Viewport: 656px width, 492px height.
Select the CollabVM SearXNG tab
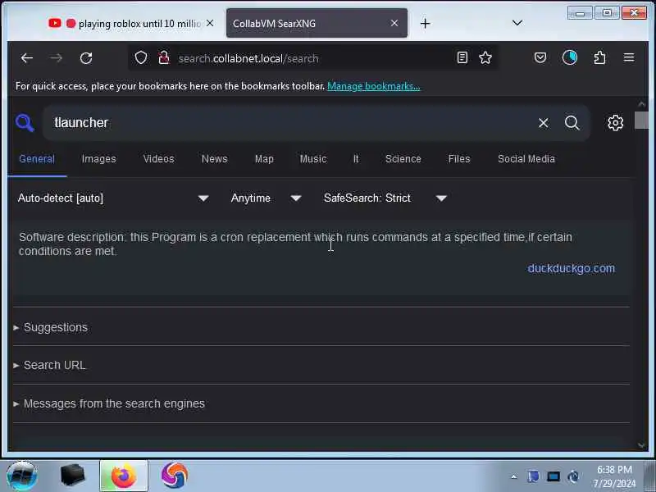(317, 24)
